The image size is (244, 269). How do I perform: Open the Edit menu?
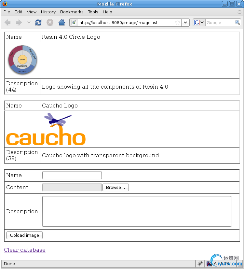18,12
